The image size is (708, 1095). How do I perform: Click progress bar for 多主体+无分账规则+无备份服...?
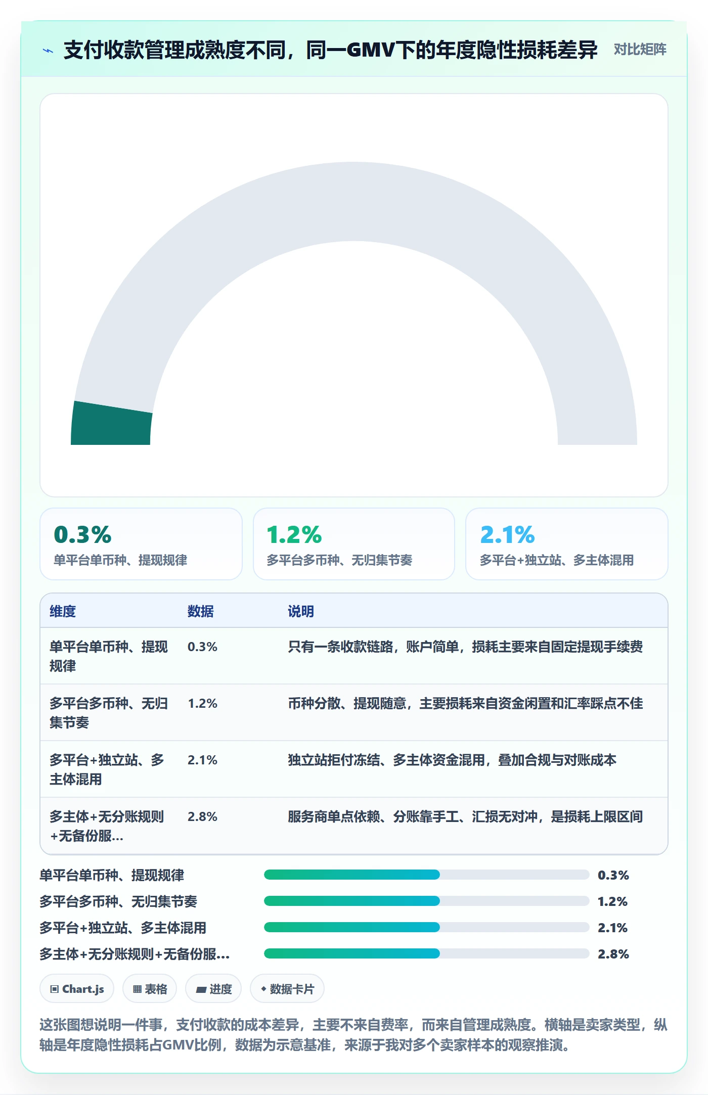(x=427, y=953)
